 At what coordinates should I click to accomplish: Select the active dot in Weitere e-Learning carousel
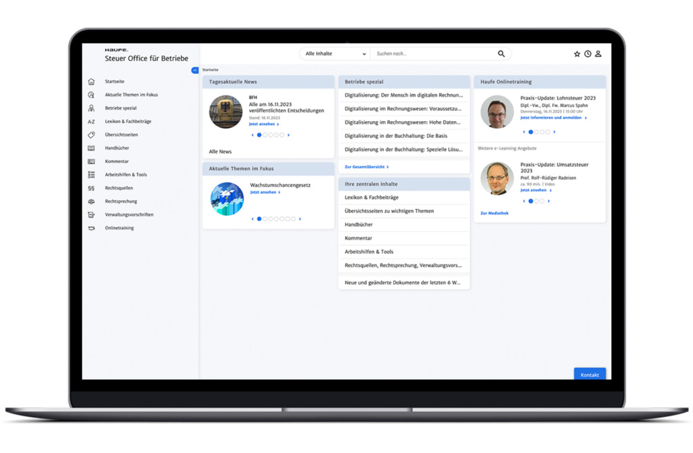tap(531, 201)
